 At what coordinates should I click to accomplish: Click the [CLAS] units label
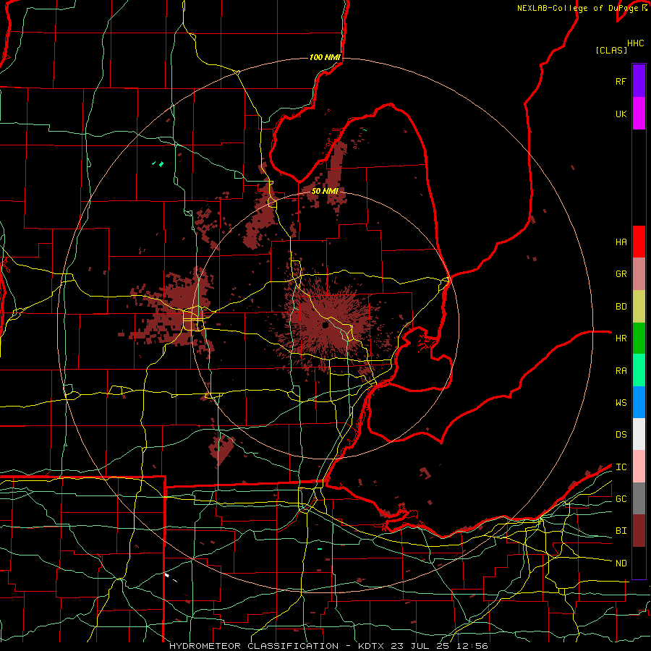[611, 50]
